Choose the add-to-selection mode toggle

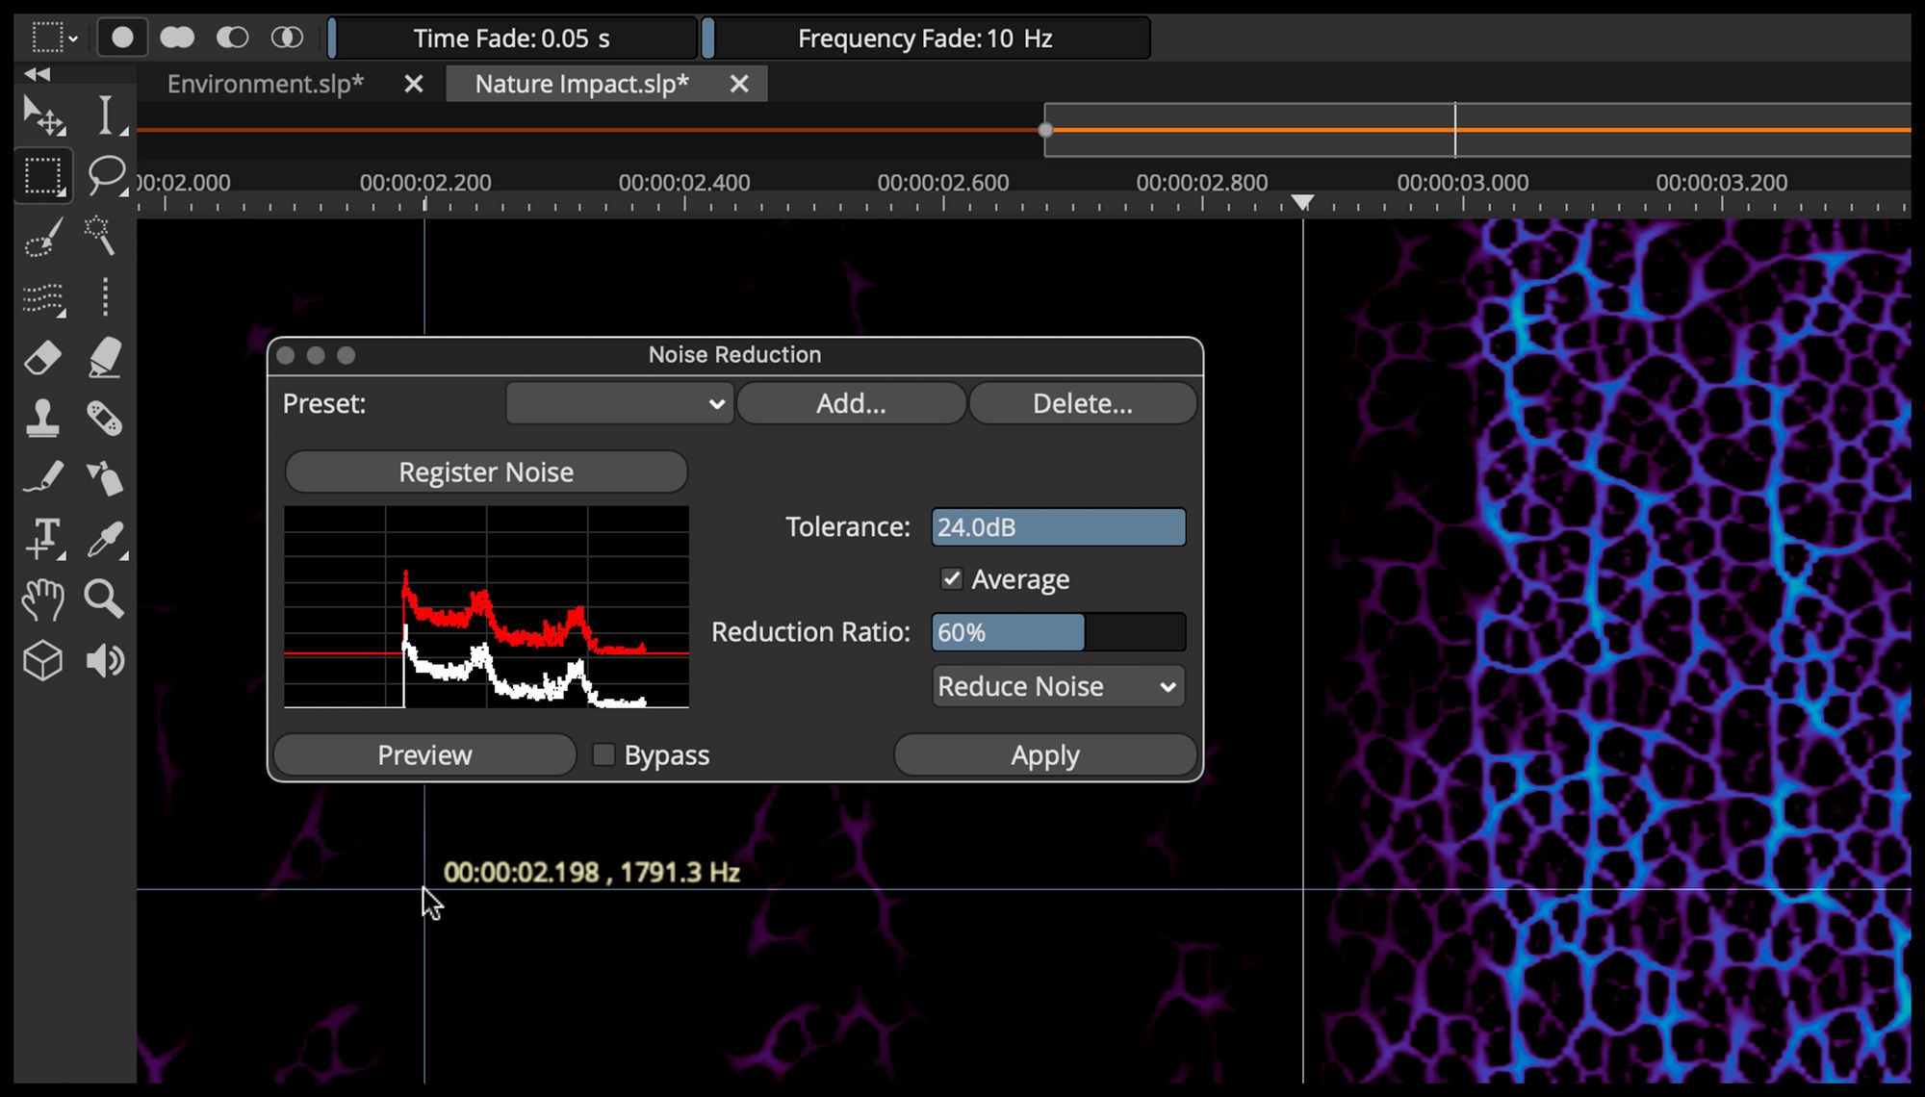(177, 38)
